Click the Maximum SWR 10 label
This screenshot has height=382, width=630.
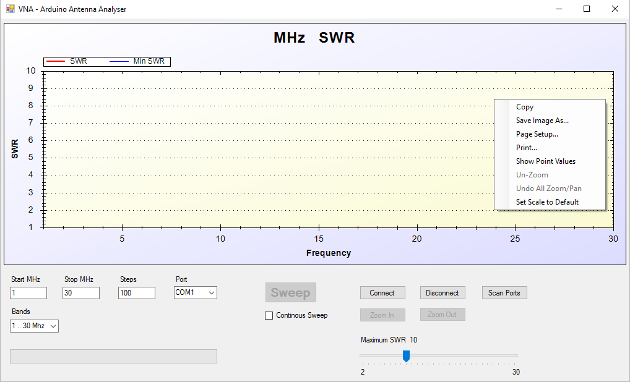(x=389, y=340)
